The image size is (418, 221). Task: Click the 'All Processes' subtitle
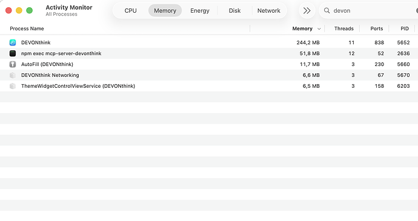[61, 14]
